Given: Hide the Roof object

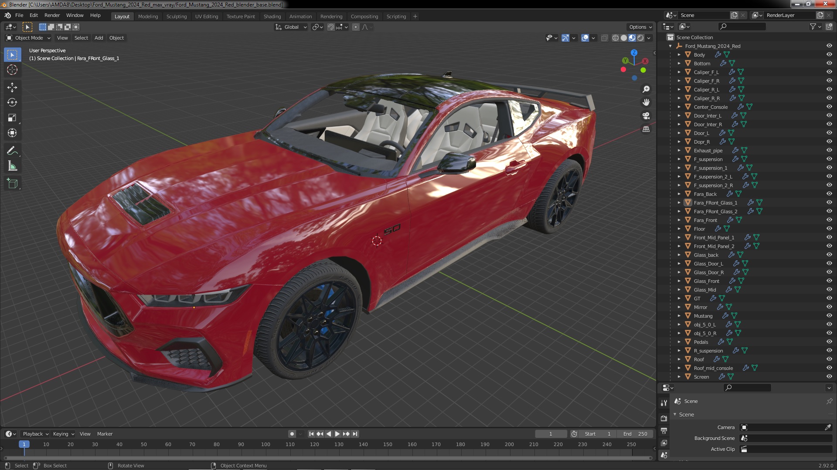Looking at the screenshot, I should tap(829, 359).
